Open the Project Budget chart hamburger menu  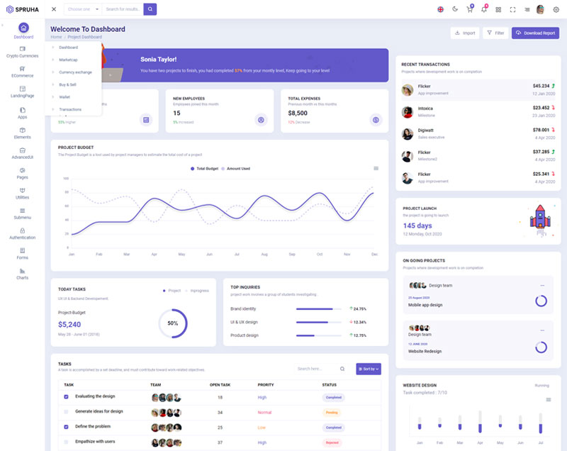point(376,168)
